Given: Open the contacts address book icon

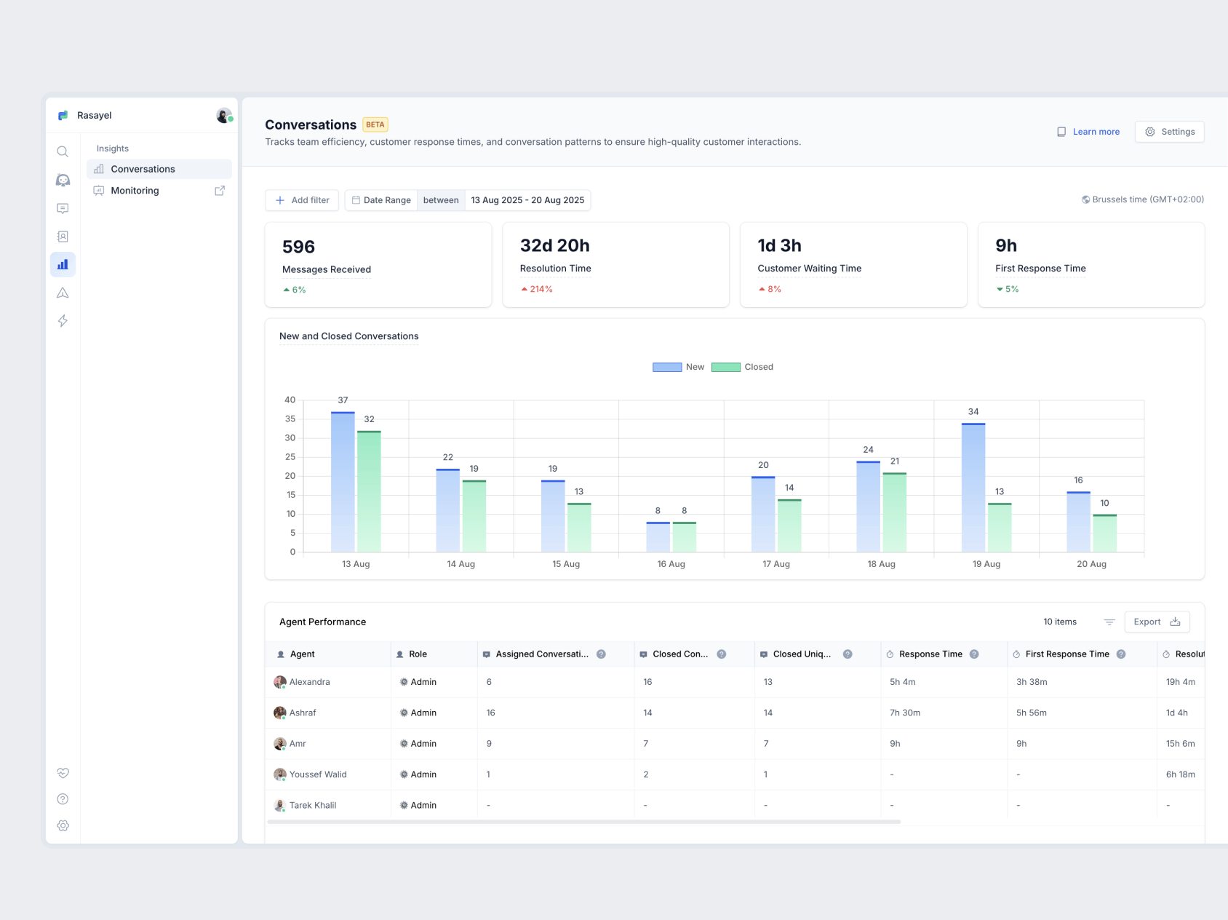Looking at the screenshot, I should (63, 236).
